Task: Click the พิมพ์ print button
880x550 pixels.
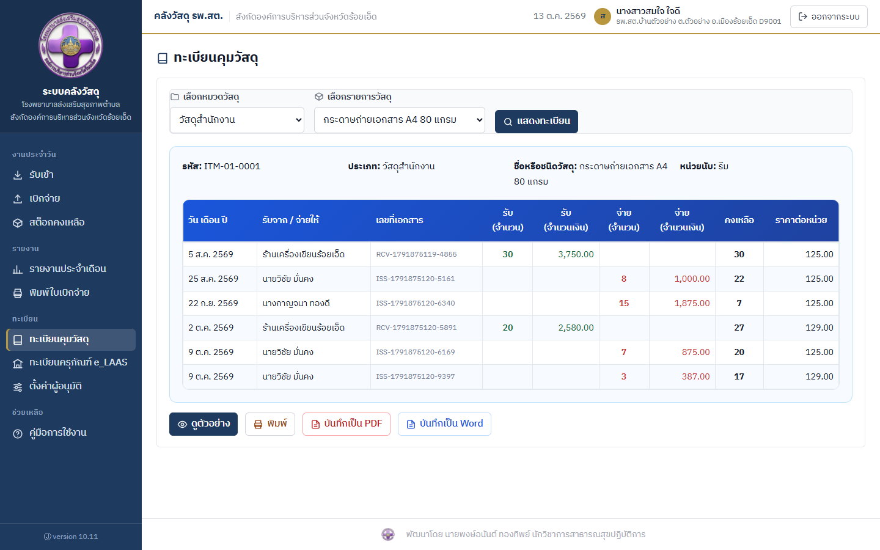Action: [x=270, y=424]
